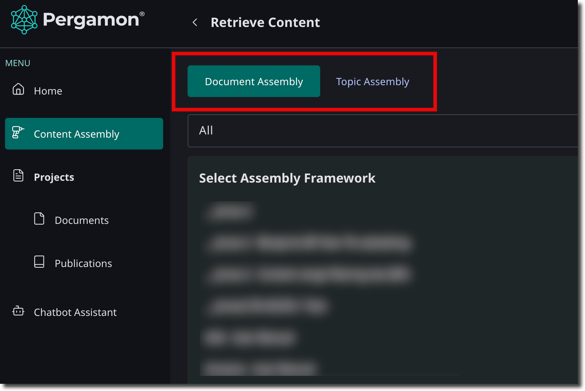Click the Chatbot Assistant robot icon
This screenshot has height=391, width=585.
[18, 311]
